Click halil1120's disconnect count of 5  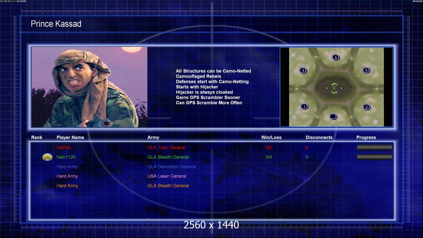click(x=307, y=157)
